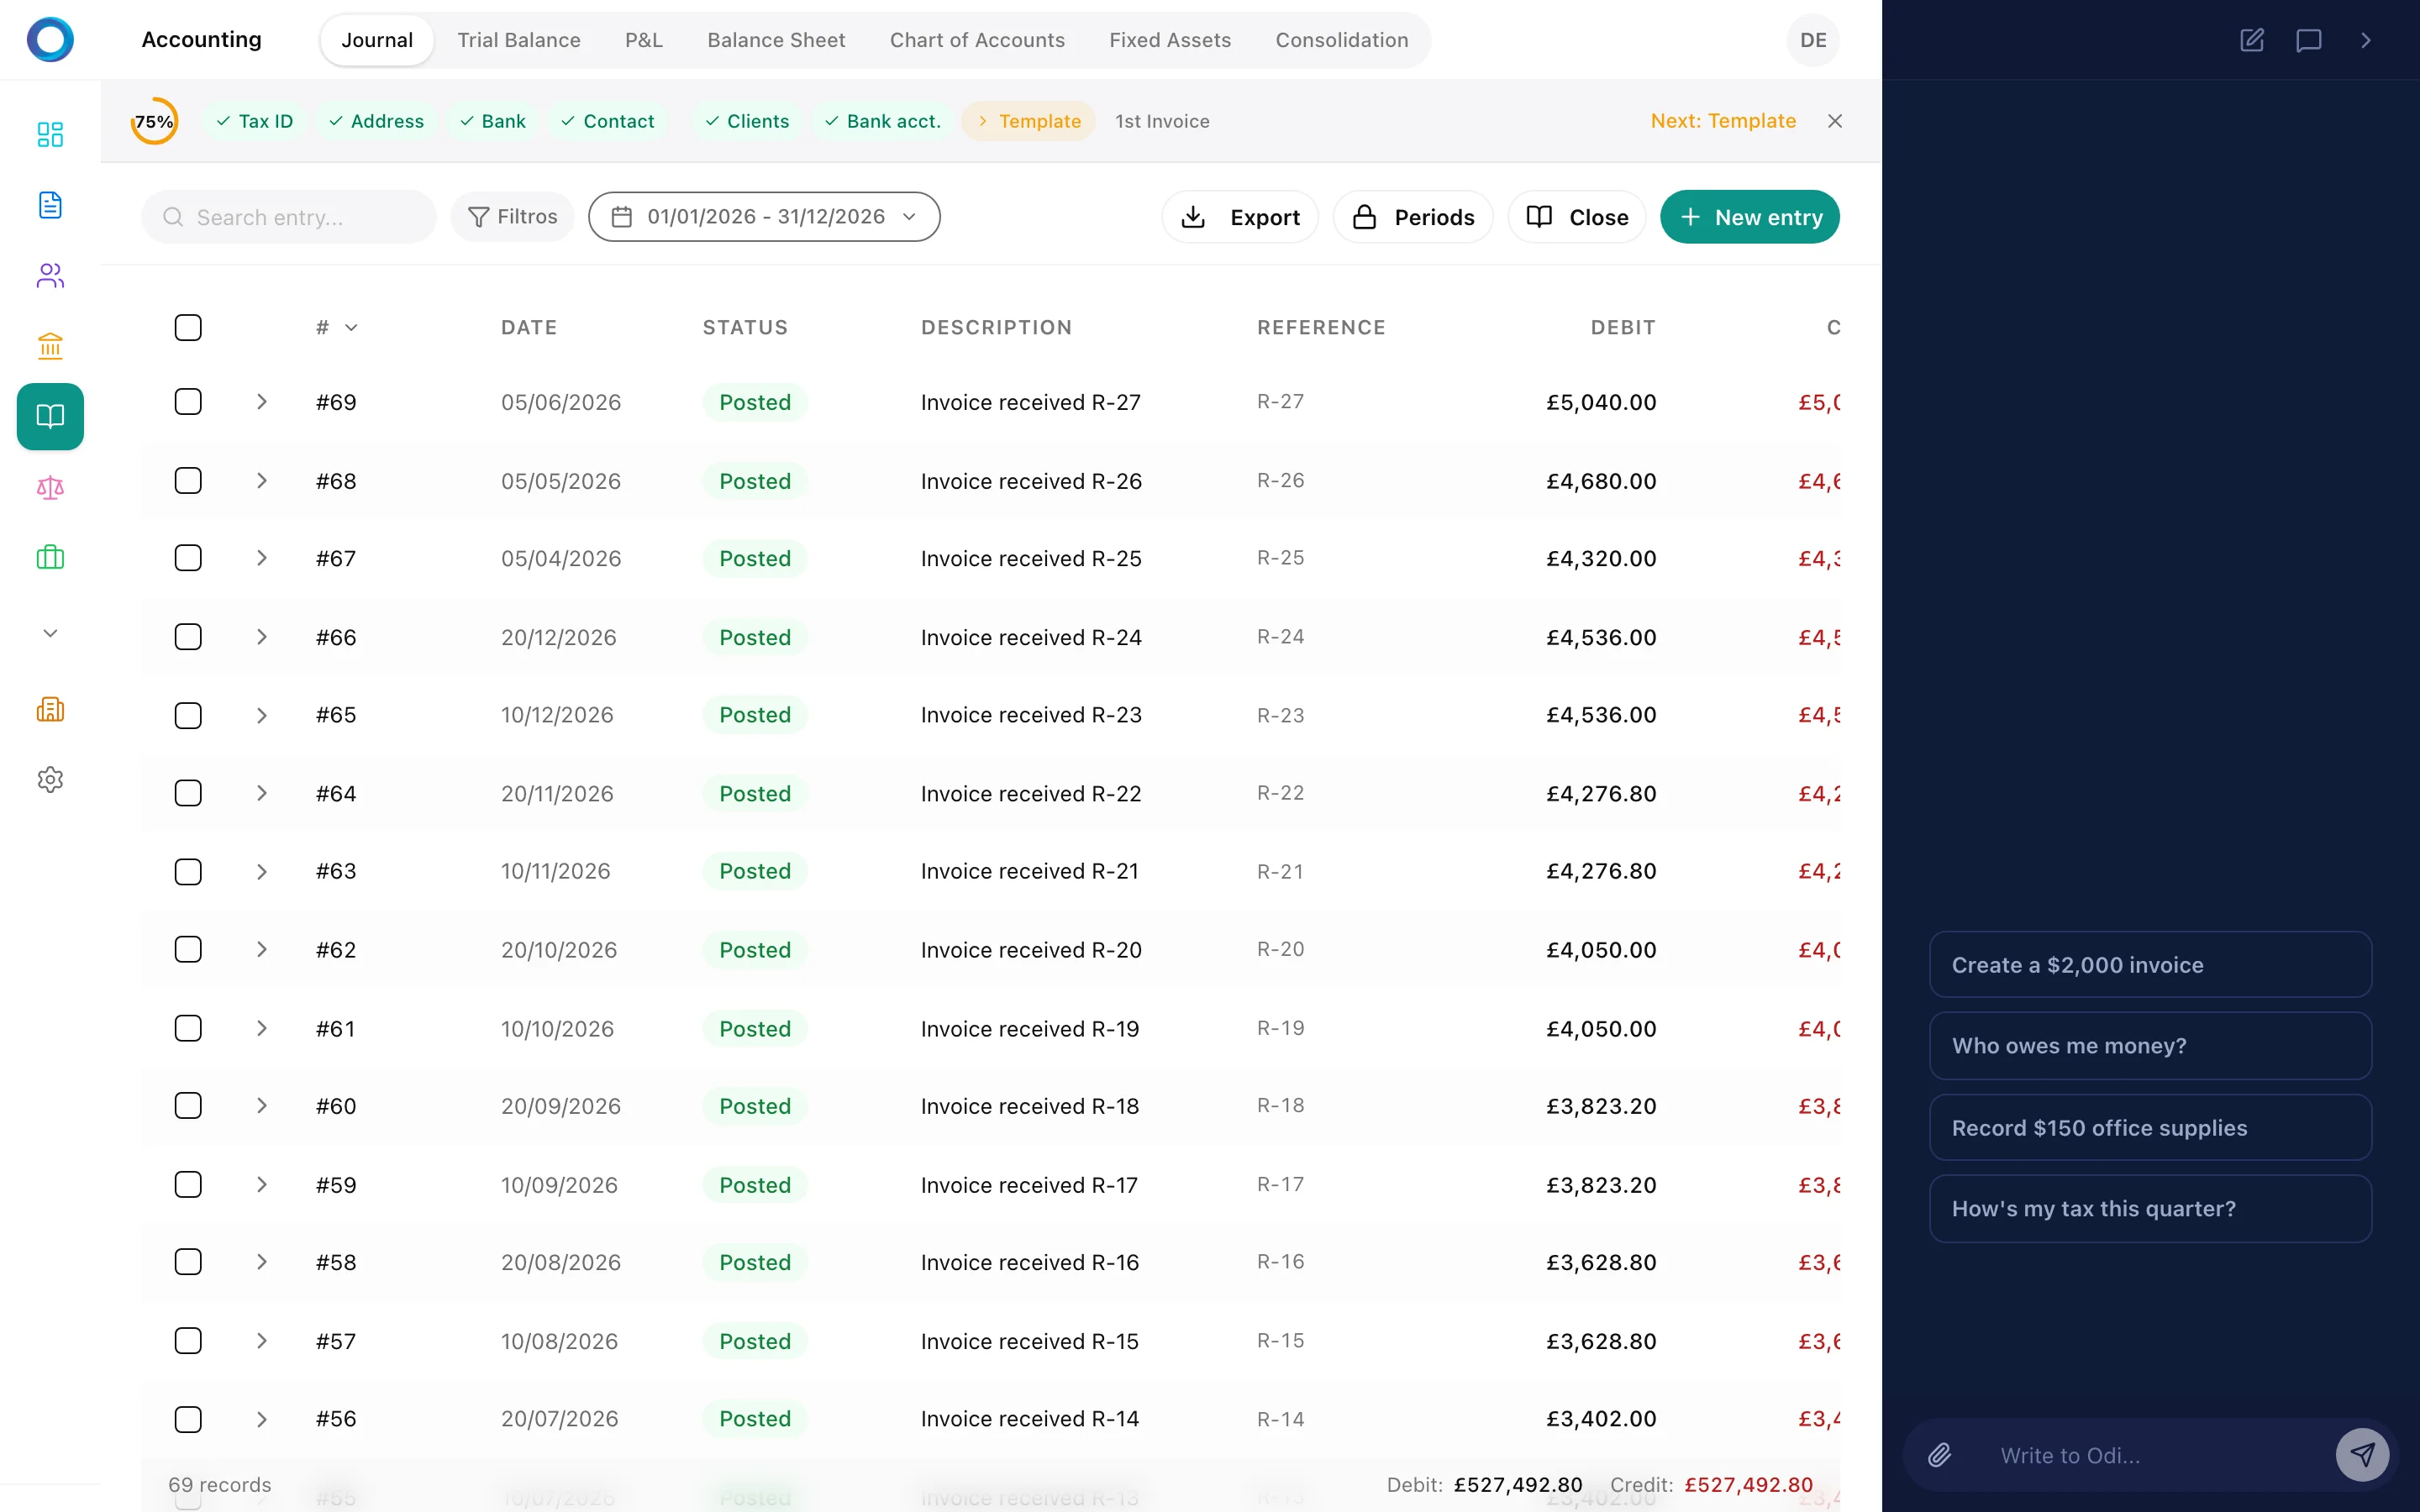The width and height of the screenshot is (2420, 1512).
Task: Select the bank icon in the sidebar
Action: (x=50, y=345)
